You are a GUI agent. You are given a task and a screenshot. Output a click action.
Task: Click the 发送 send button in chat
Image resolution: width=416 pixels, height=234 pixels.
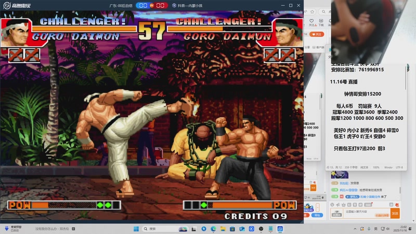pyautogui.click(x=395, y=213)
